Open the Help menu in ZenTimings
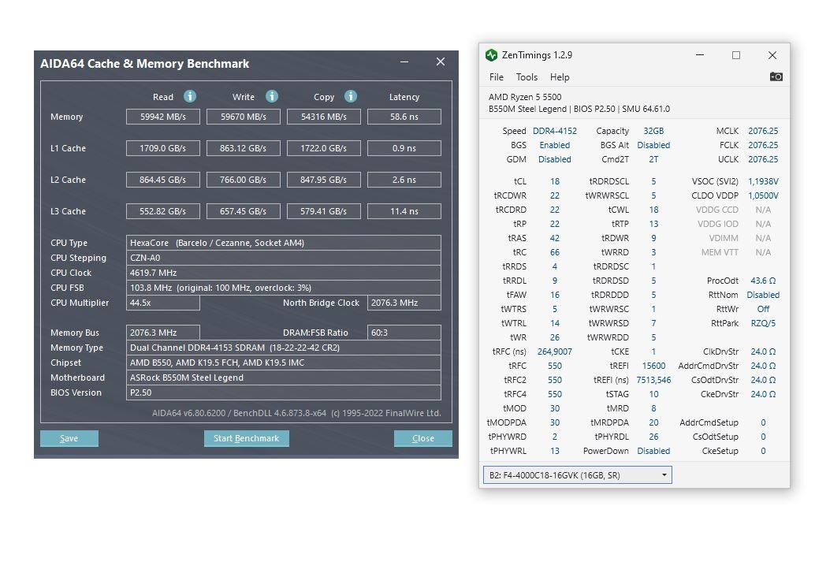This screenshot has width=815, height=584. click(560, 77)
